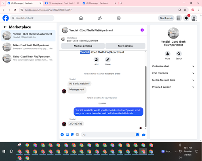Open the View buyer profile link
The image size is (202, 161).
(112, 74)
